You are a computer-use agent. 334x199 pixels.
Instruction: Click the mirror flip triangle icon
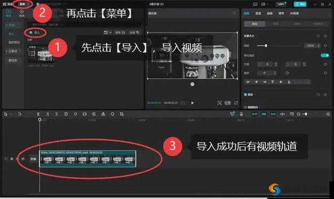pos(104,114)
